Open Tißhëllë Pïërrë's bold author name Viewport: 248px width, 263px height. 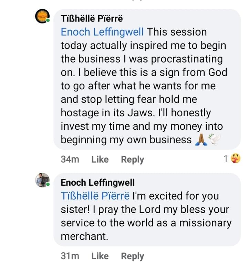tap(92, 18)
